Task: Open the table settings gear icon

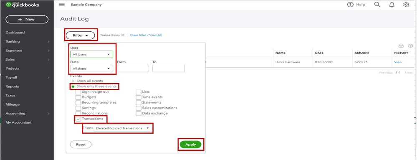Action: (410, 46)
